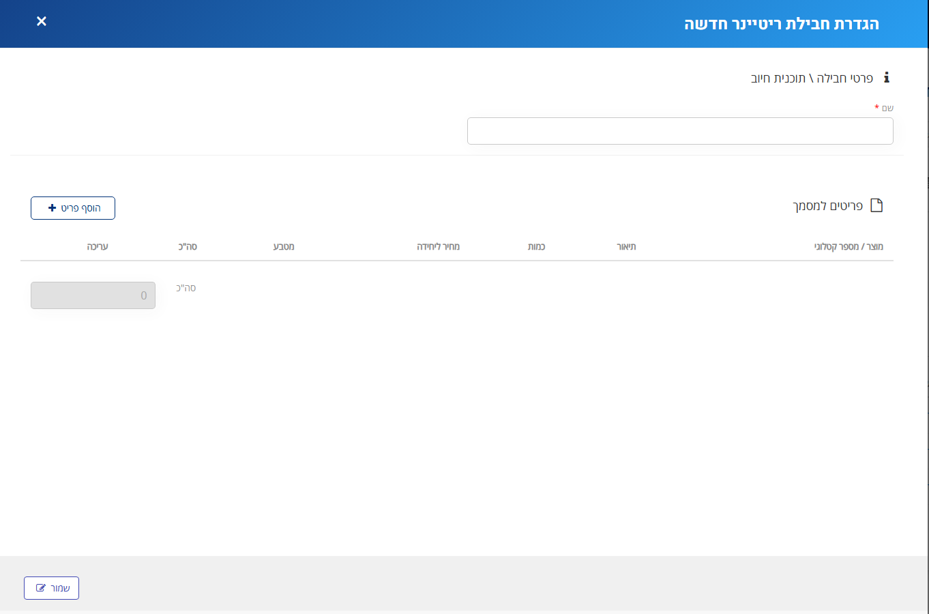The height and width of the screenshot is (614, 929).
Task: Click the כמות column header
Action: click(x=536, y=246)
